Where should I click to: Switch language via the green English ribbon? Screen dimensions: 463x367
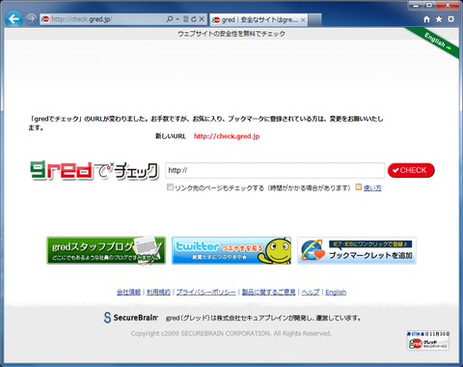click(x=437, y=42)
